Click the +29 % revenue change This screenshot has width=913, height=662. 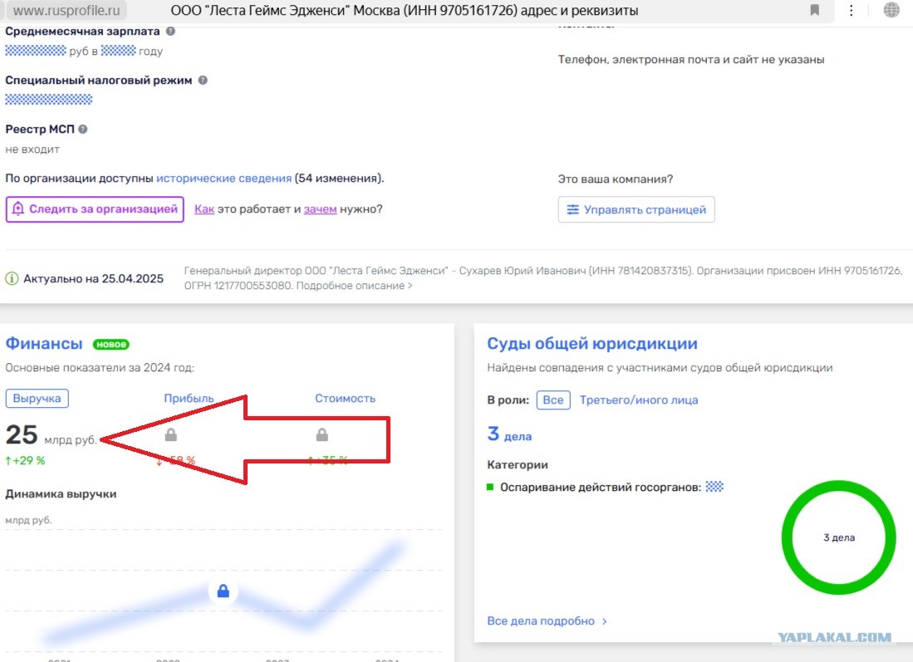(25, 460)
